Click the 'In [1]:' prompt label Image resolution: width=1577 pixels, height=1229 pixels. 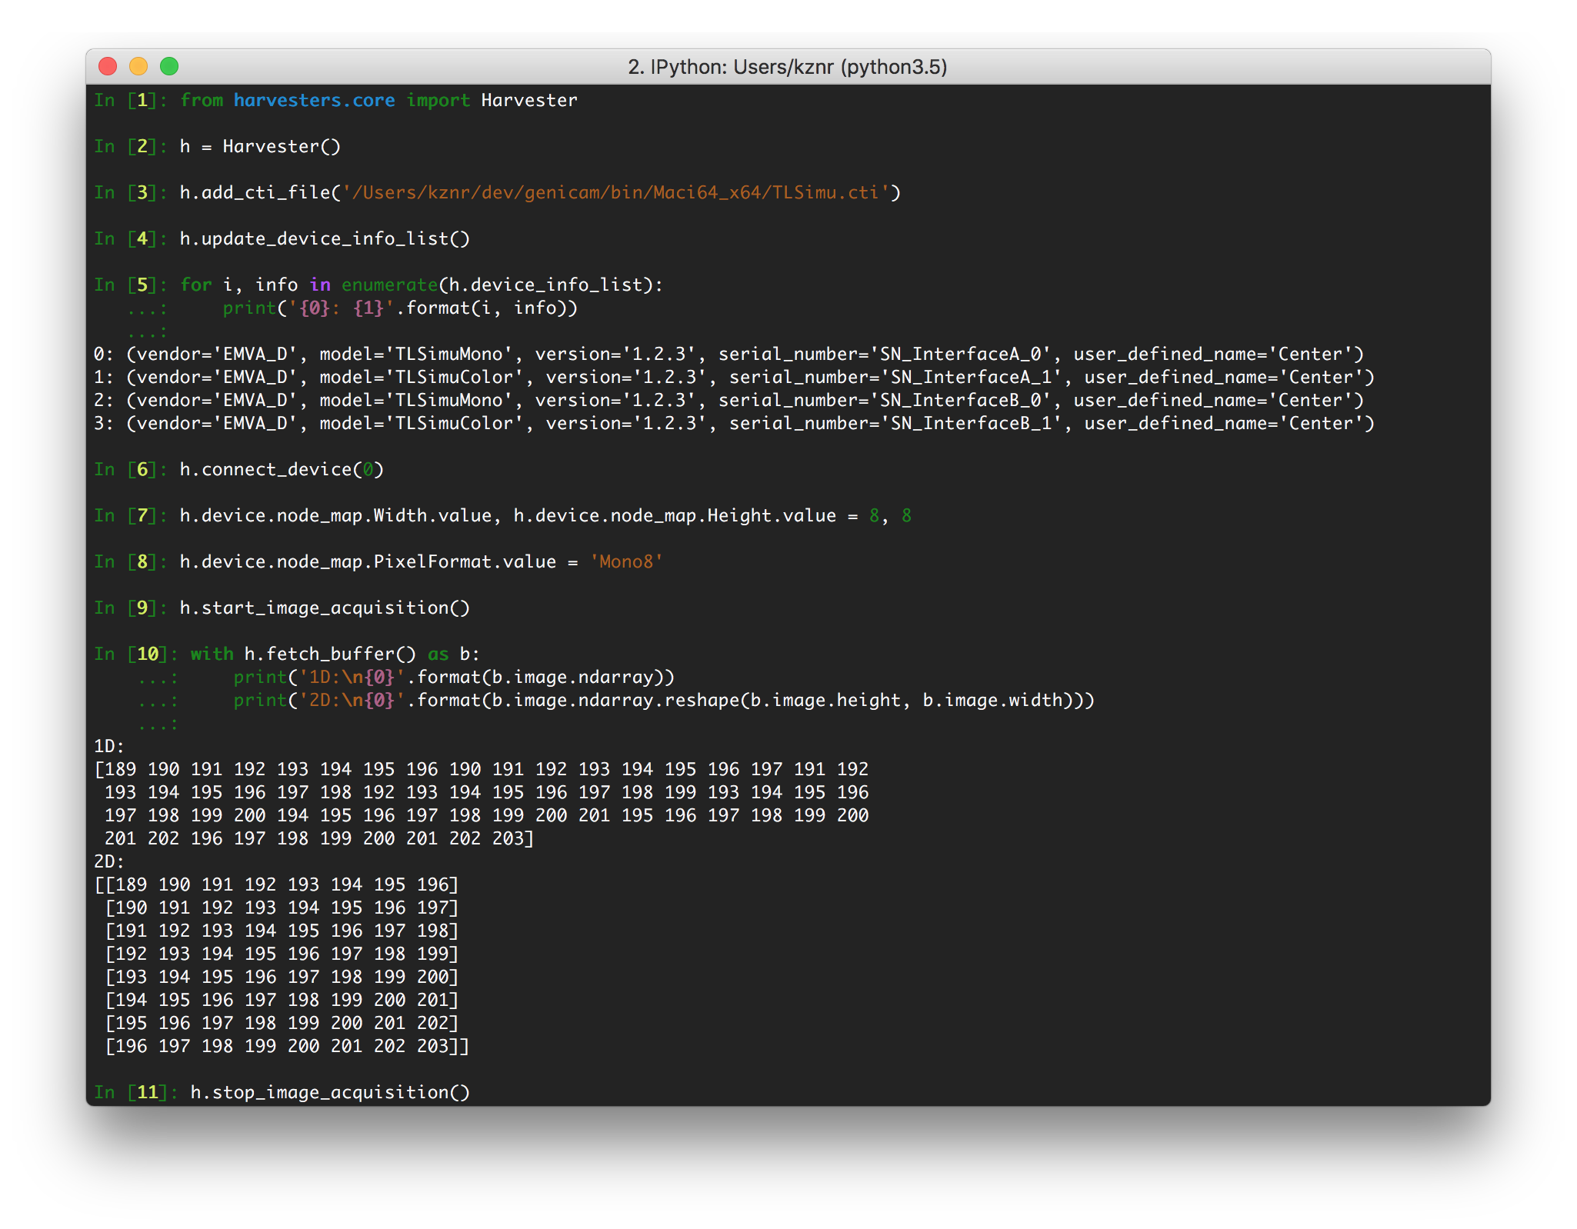point(131,100)
